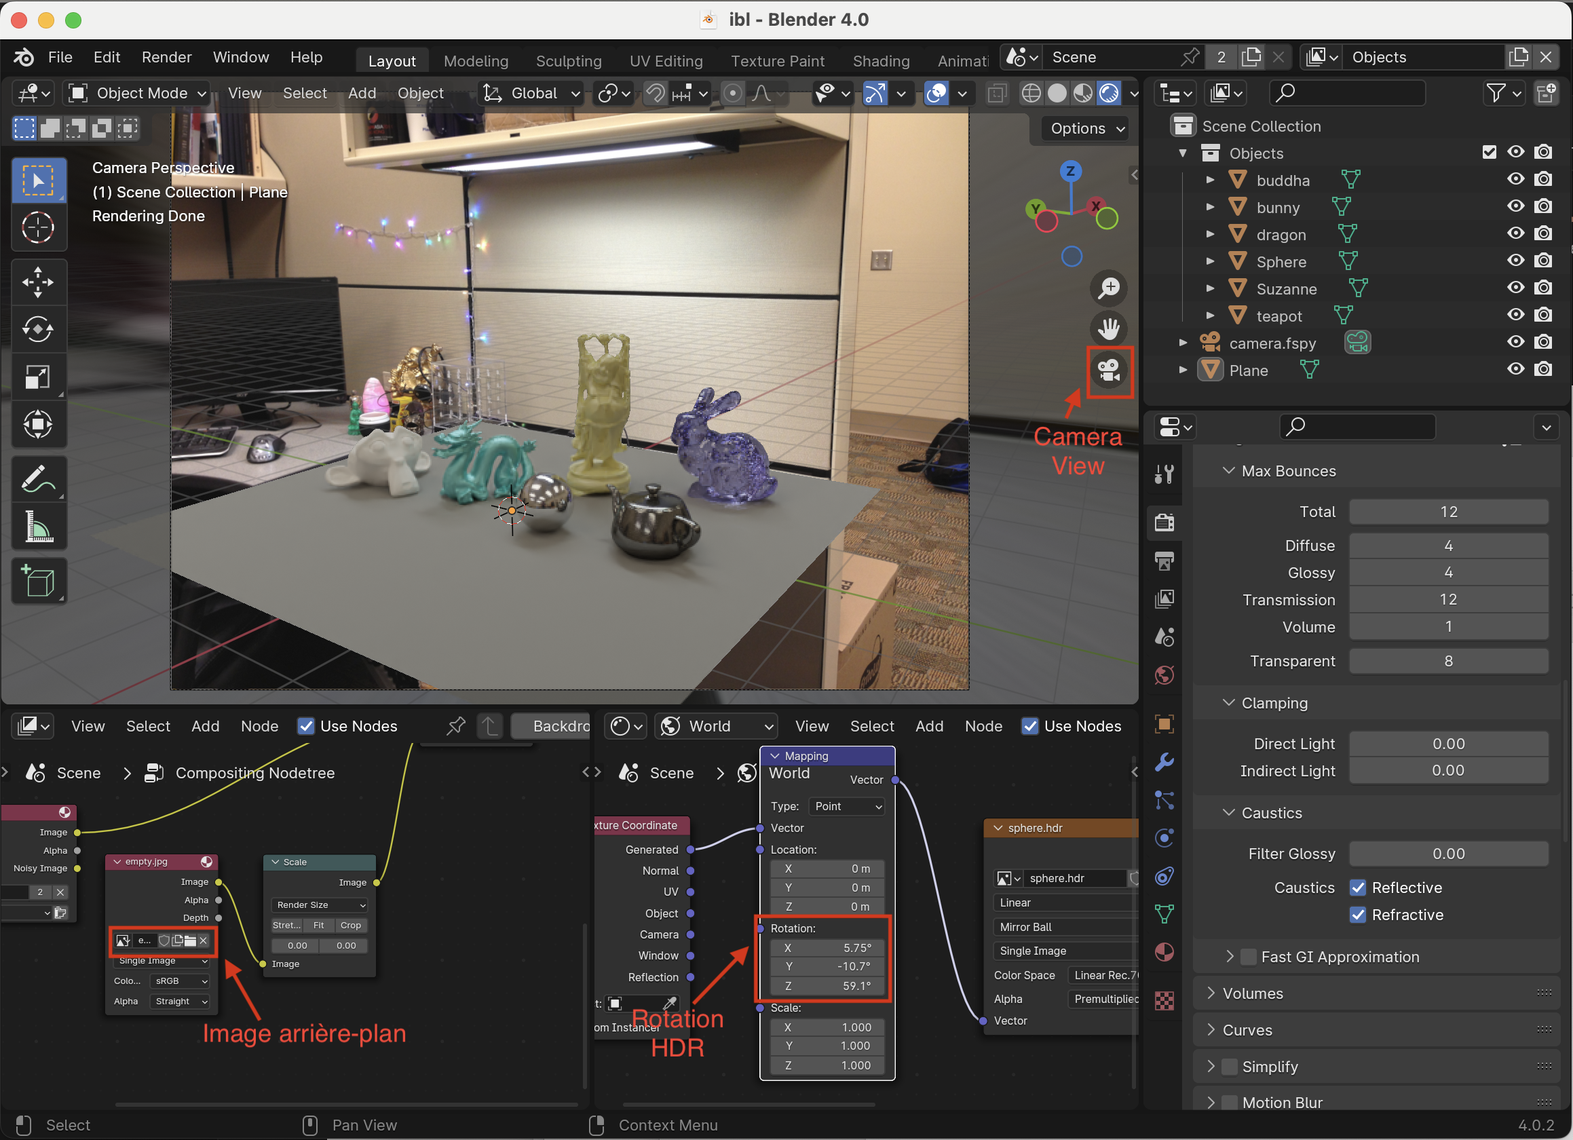The height and width of the screenshot is (1140, 1573).
Task: Expand the Suzanne item in the outliner
Action: [1210, 288]
